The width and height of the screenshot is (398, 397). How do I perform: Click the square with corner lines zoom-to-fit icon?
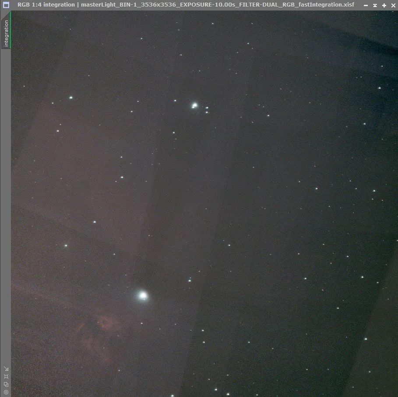click(6, 376)
